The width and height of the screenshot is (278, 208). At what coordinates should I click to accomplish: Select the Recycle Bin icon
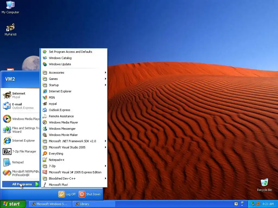pyautogui.click(x=264, y=185)
